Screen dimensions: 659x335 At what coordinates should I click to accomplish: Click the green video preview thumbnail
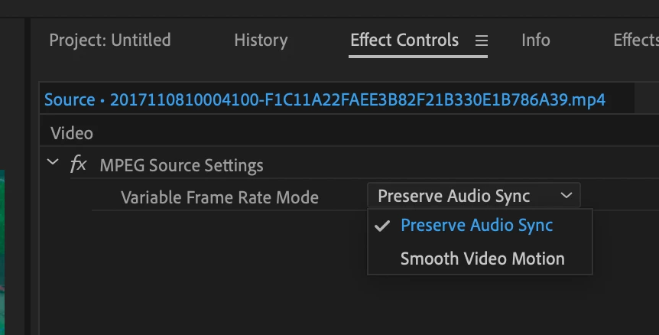pos(2,252)
